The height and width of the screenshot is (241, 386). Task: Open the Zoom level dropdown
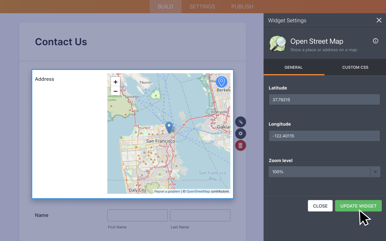[375, 171]
